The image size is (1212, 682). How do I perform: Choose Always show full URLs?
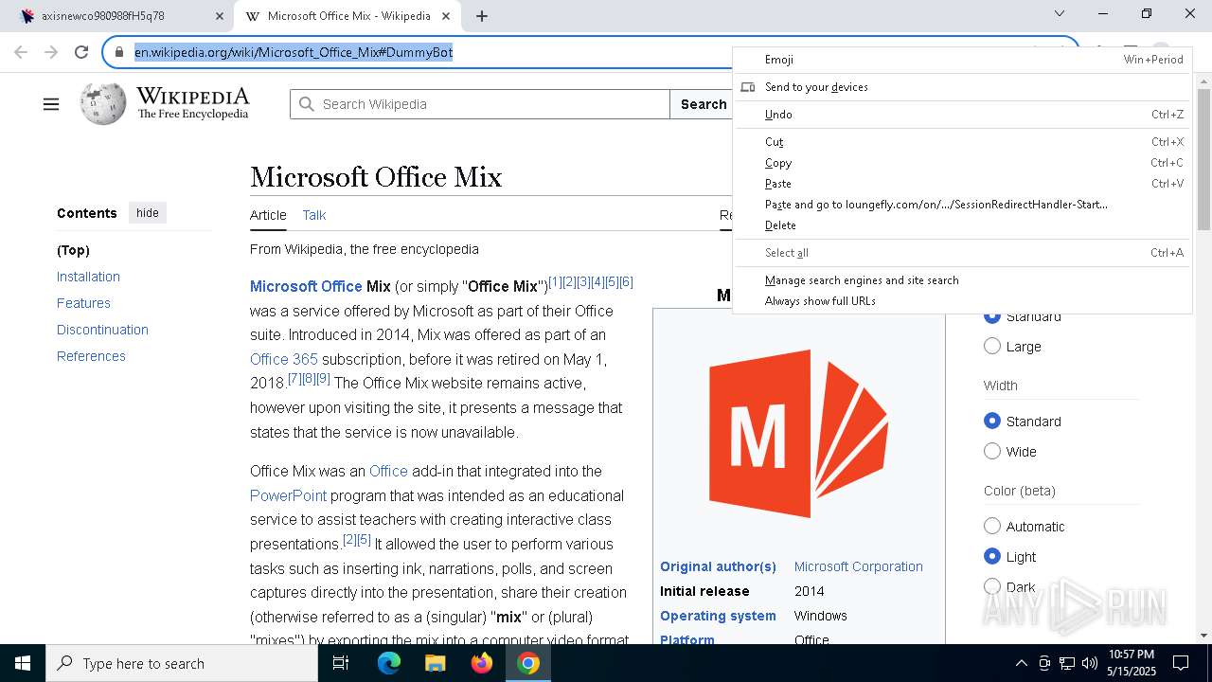click(x=962, y=301)
